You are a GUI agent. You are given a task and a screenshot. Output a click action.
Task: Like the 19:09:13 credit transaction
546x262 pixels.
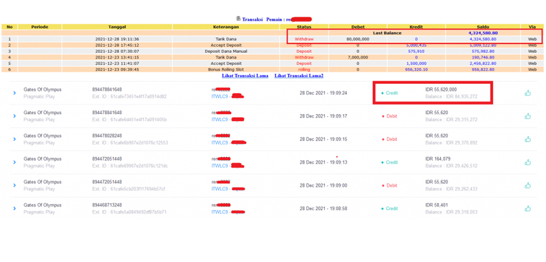coord(528,162)
